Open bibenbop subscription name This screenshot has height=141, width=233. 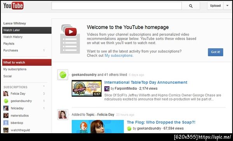click(x=17, y=123)
